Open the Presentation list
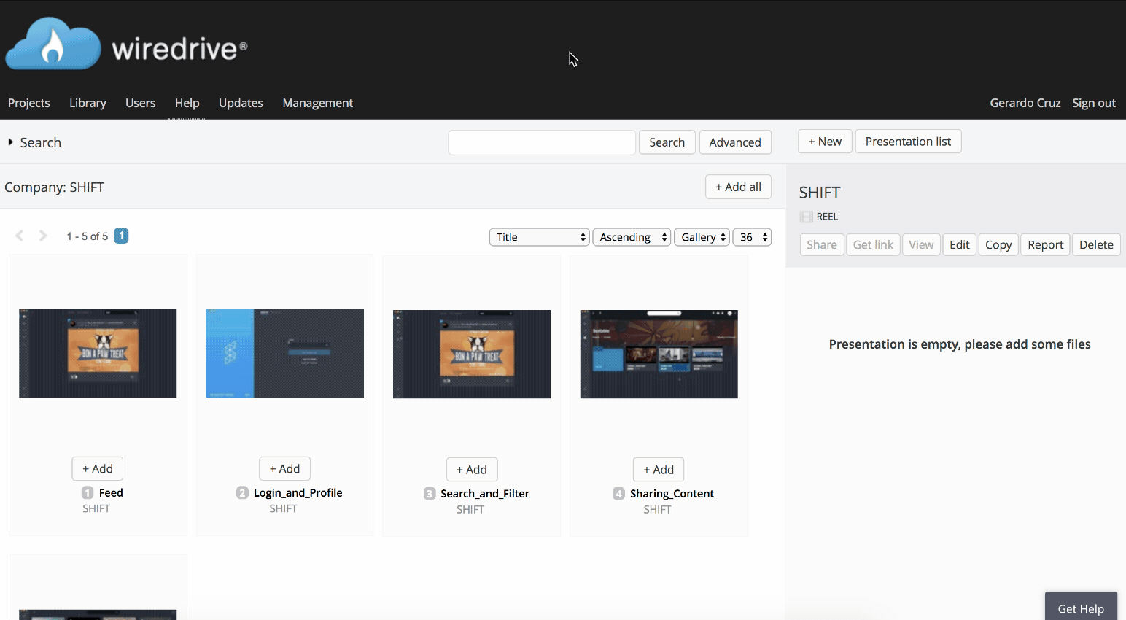The image size is (1126, 620). pos(908,141)
